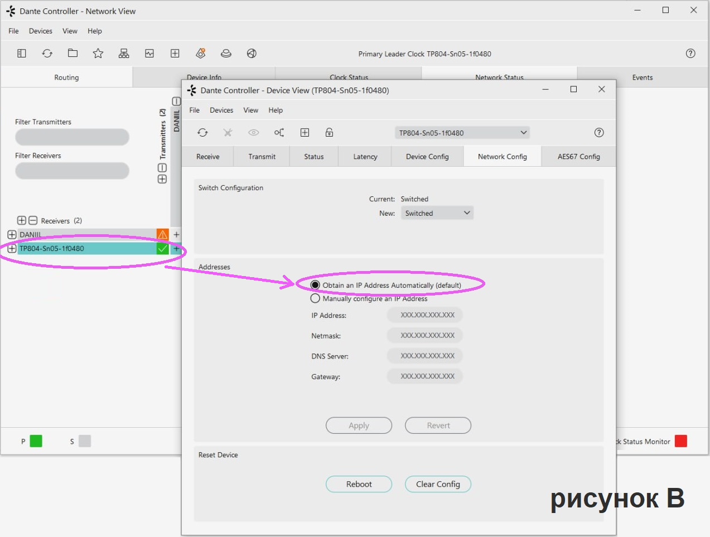Open the folder load preset icon
The image size is (710, 537).
(x=73, y=54)
